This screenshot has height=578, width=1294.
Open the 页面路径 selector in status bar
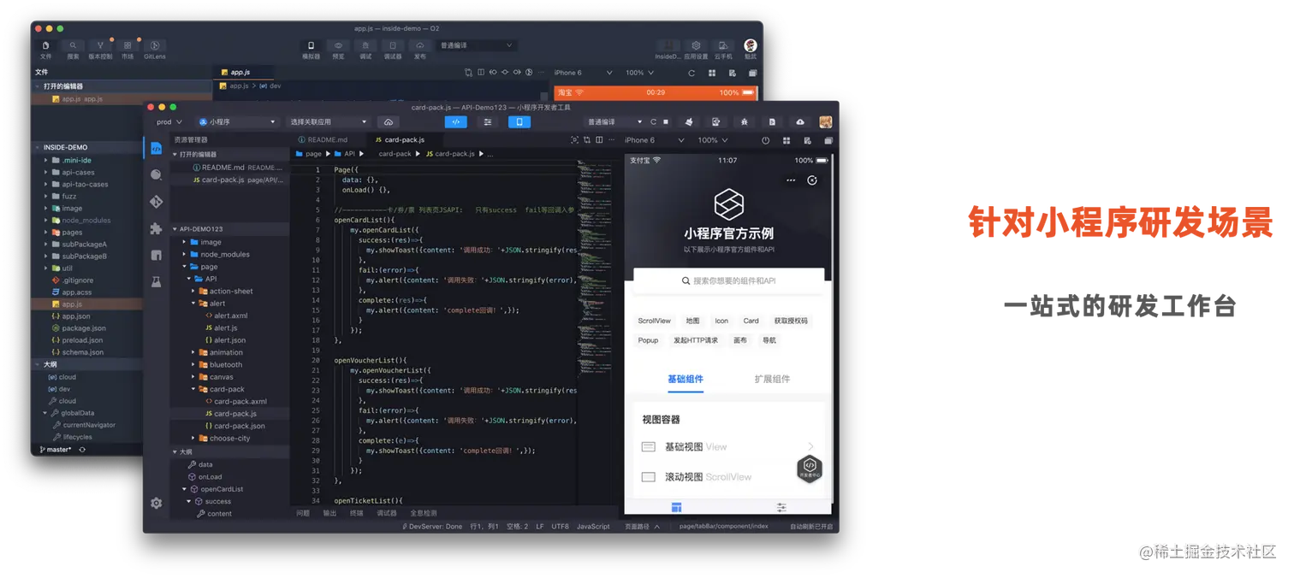tap(642, 527)
